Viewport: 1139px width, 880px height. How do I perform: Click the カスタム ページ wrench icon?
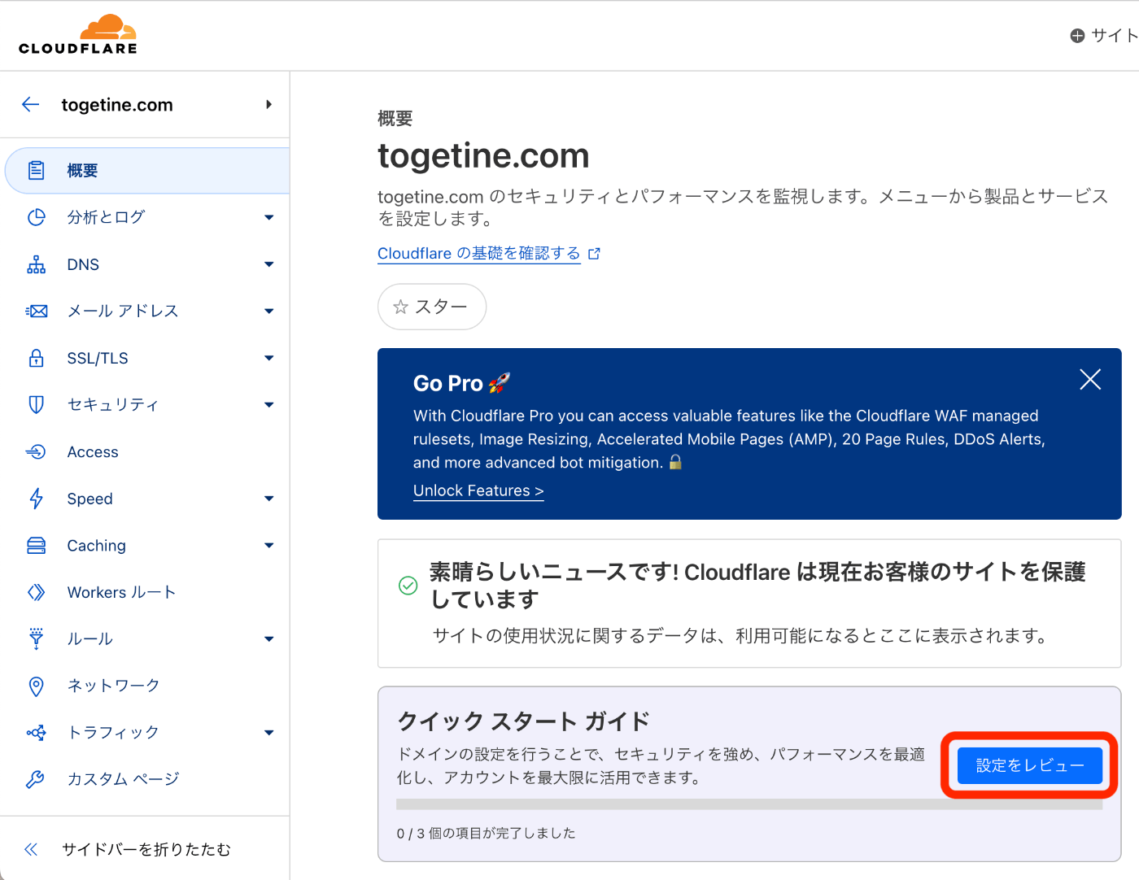tap(36, 779)
